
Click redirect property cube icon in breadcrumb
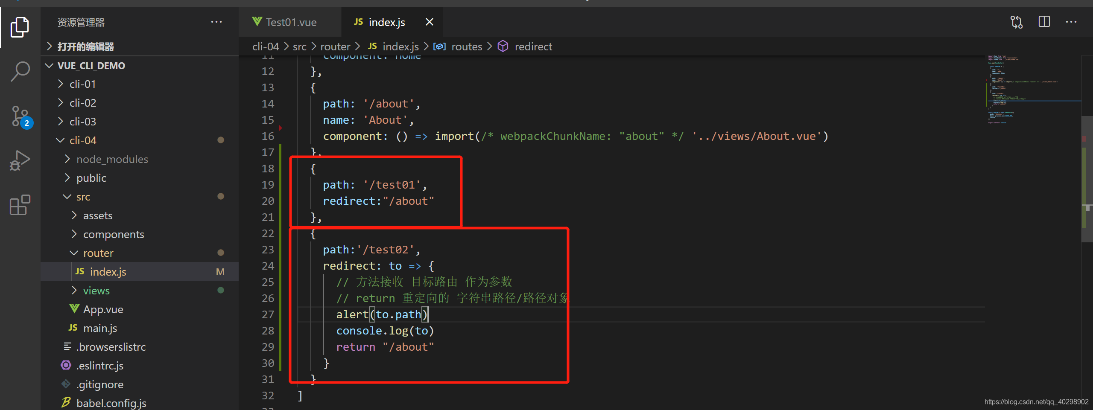(x=503, y=46)
